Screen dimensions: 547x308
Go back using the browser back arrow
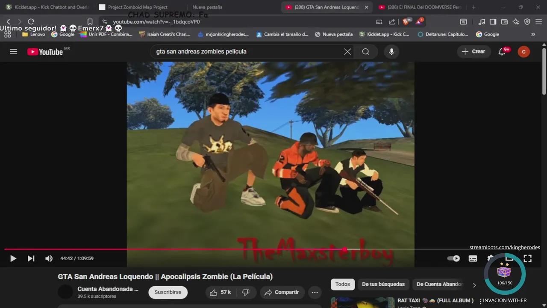(x=8, y=22)
